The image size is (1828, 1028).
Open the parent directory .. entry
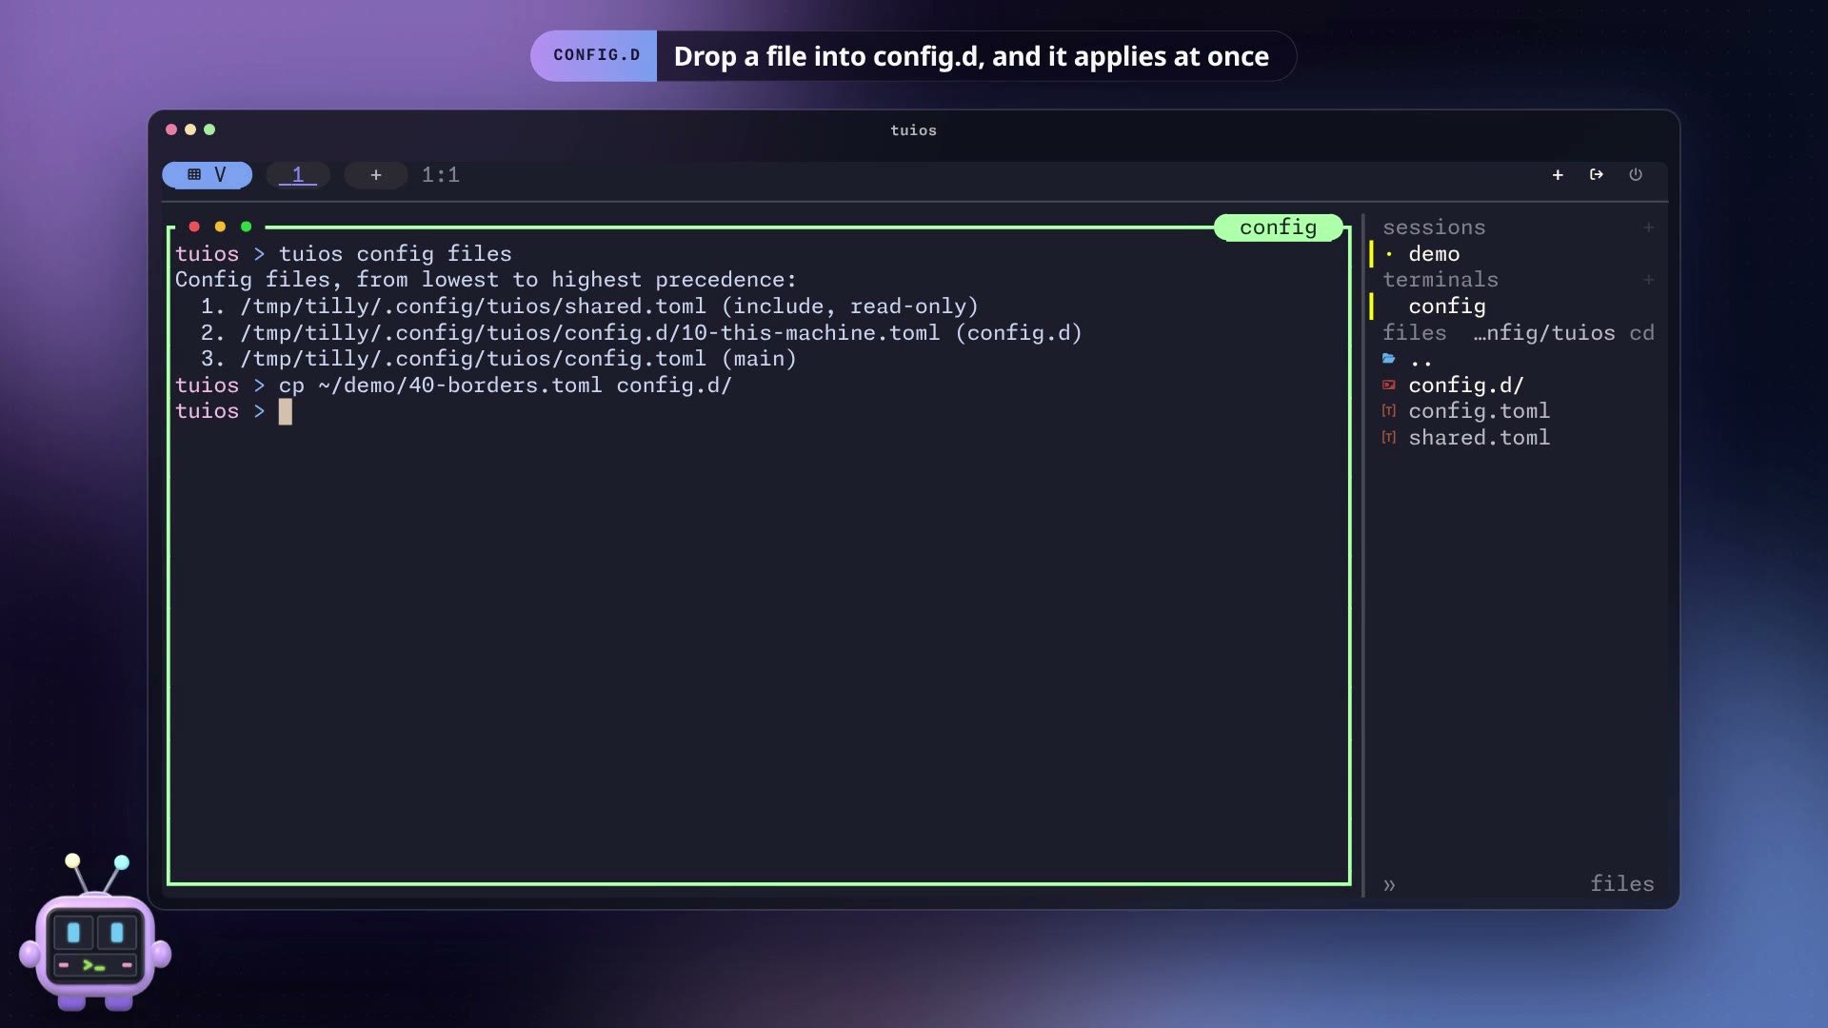pyautogui.click(x=1421, y=360)
